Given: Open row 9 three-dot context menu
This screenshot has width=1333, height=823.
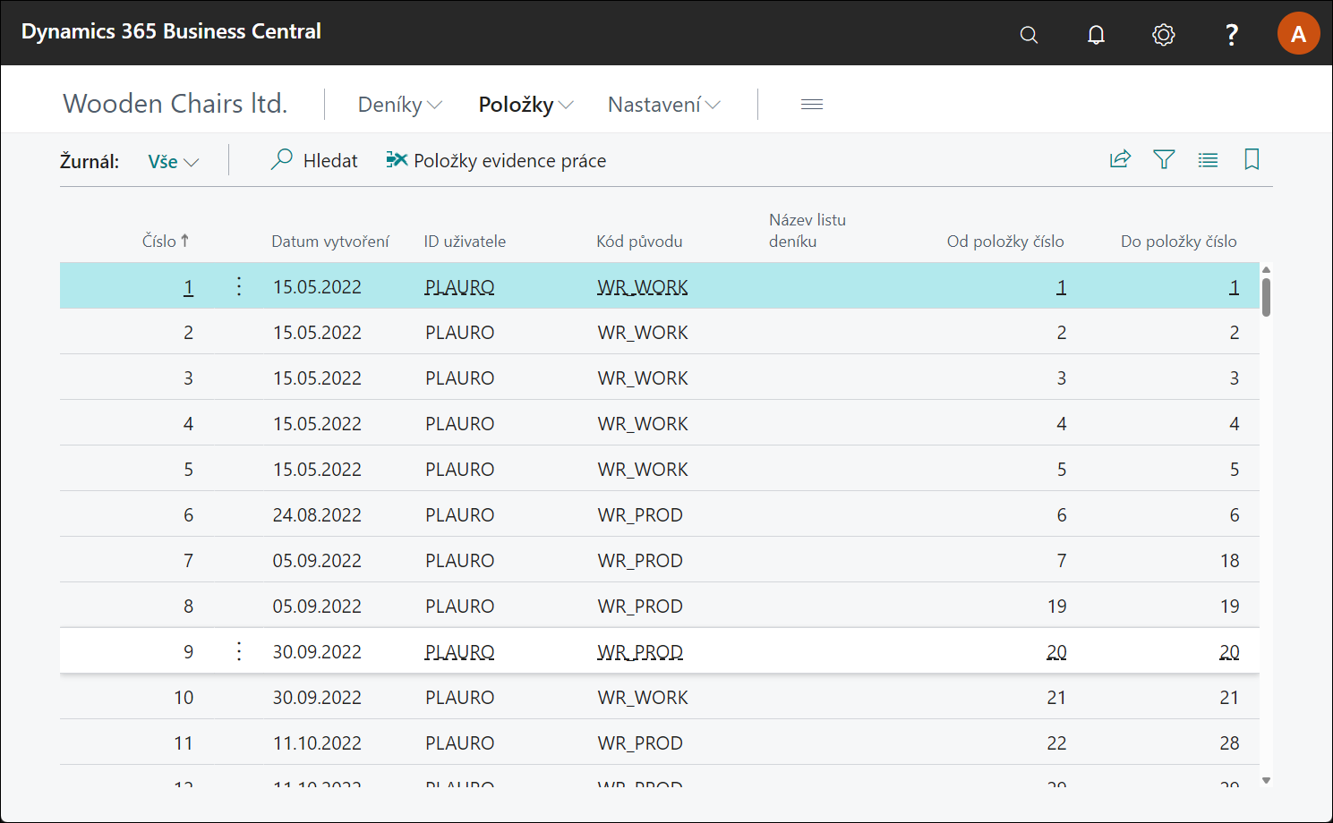Looking at the screenshot, I should 239,651.
